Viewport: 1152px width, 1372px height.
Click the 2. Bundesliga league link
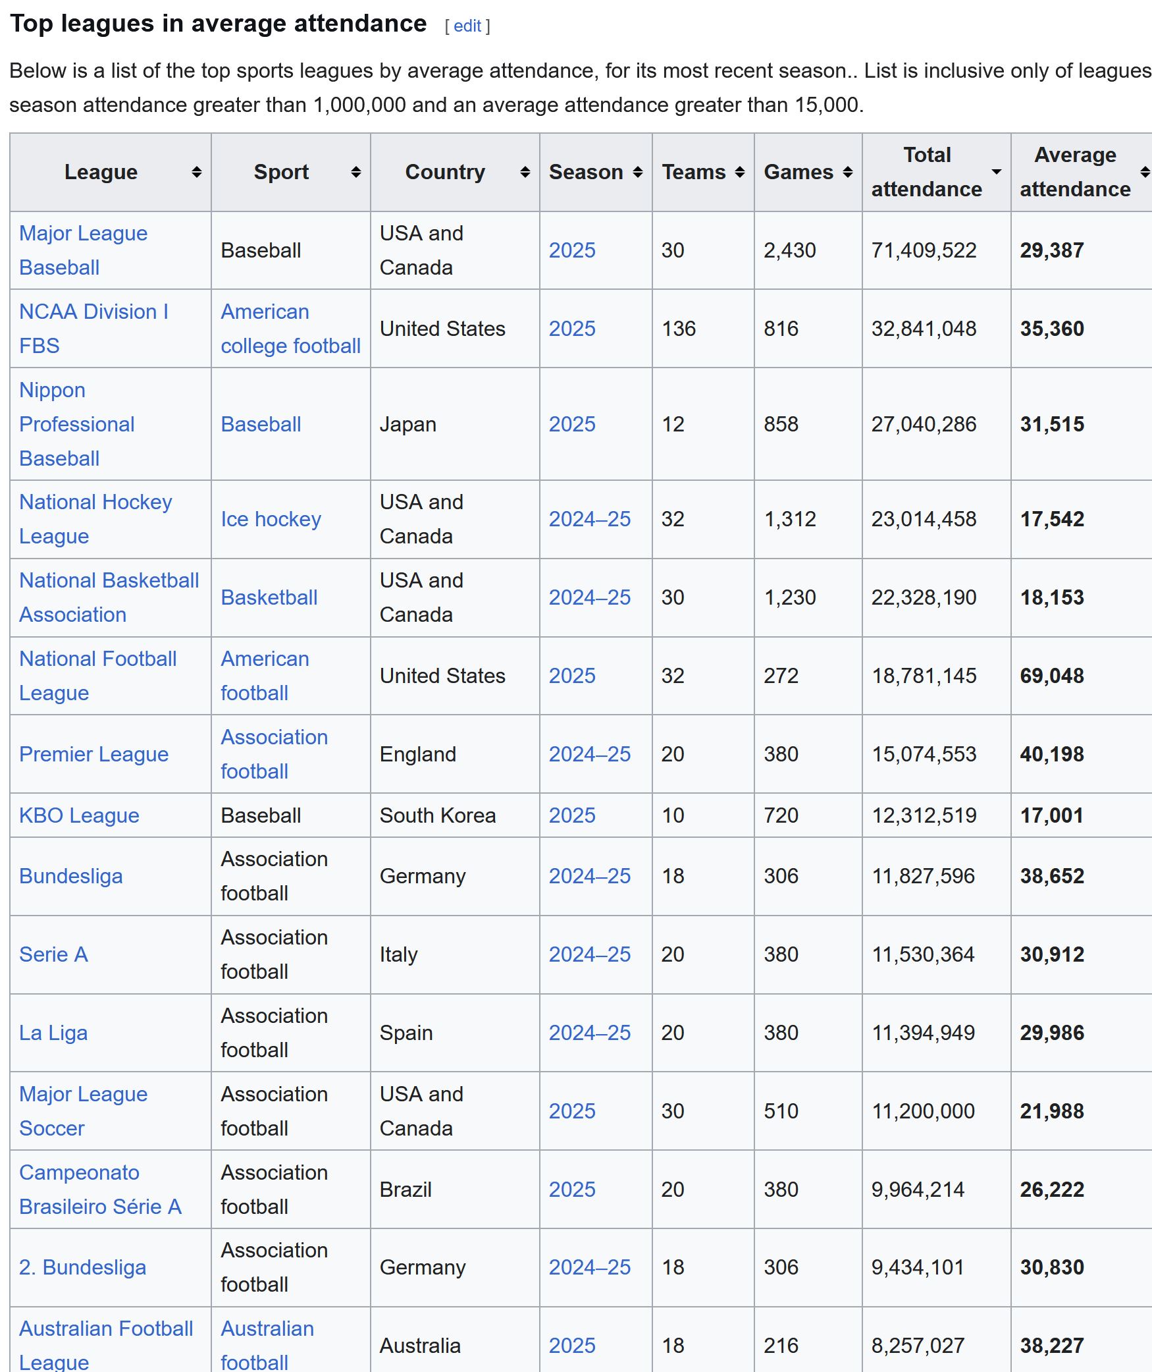(82, 1267)
